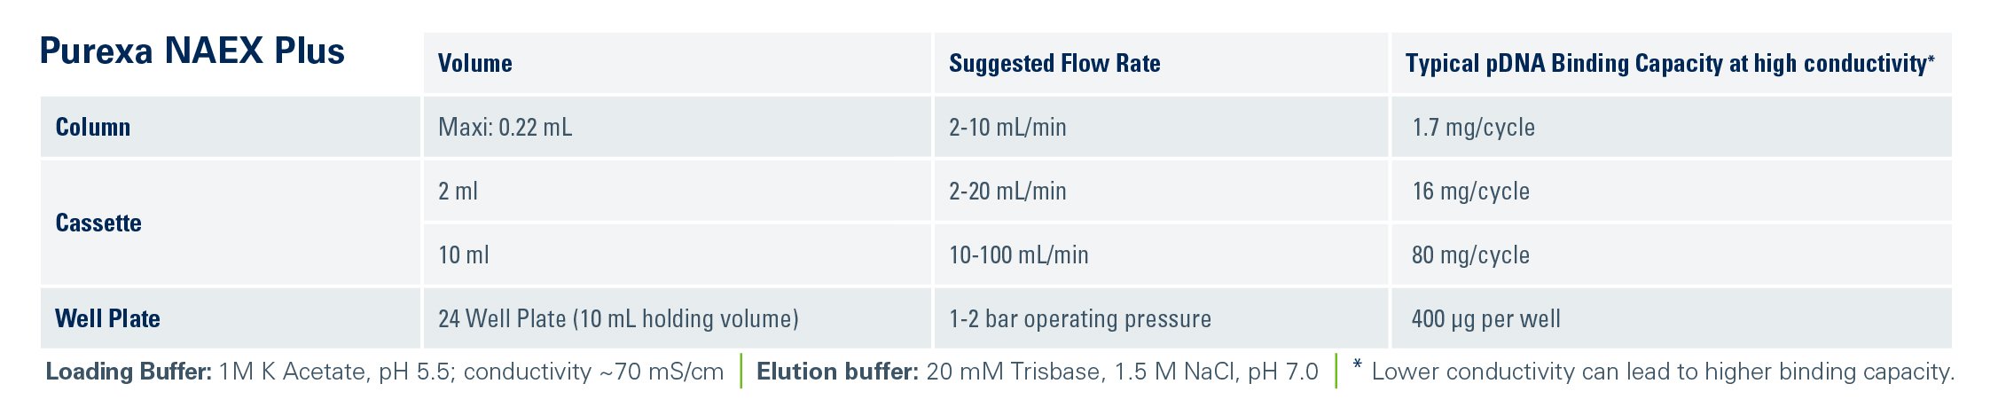The image size is (1998, 415).
Task: Select the 2-10 mL/min flow rate cell
Action: (x=1161, y=127)
